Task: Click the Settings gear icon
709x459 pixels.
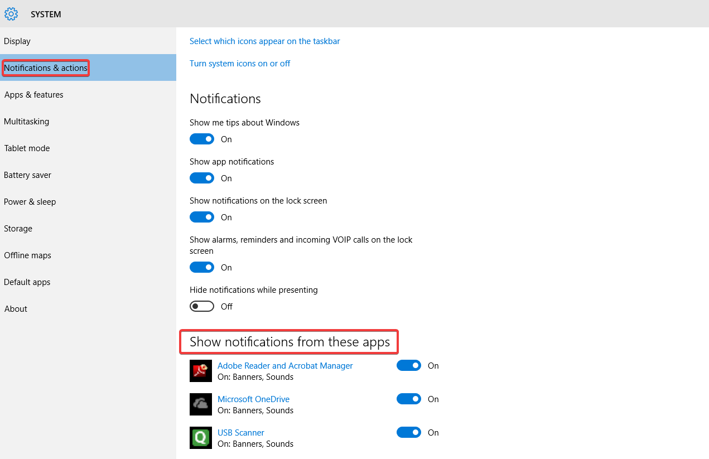Action: (11, 14)
